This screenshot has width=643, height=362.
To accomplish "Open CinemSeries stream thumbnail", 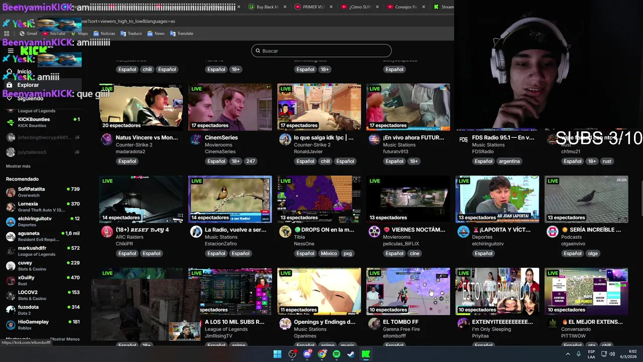I will tap(230, 107).
